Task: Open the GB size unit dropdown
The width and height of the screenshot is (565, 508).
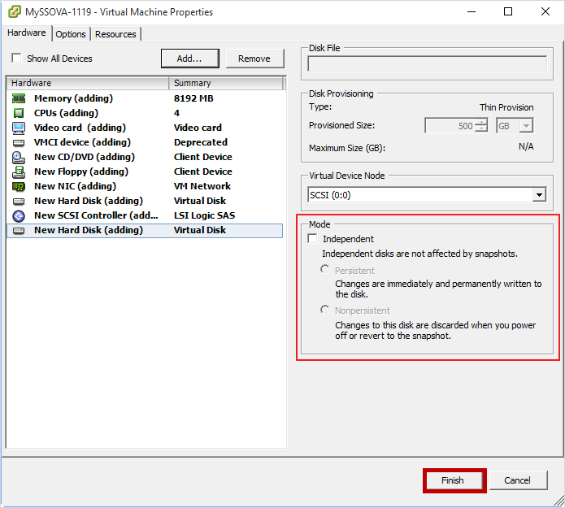Action: 526,126
